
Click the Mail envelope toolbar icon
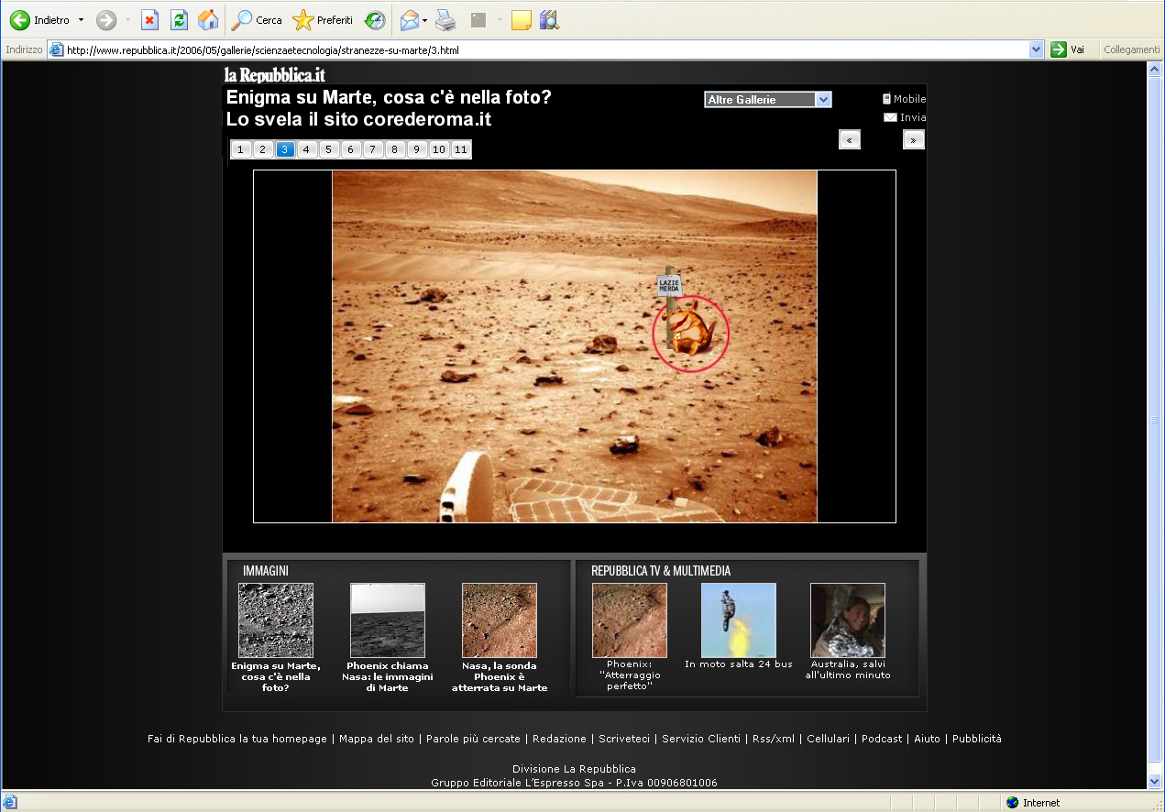(410, 19)
